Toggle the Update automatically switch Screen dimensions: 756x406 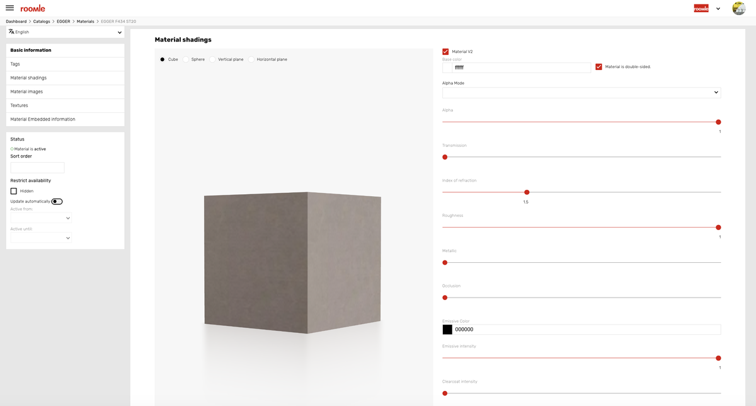[55, 200]
